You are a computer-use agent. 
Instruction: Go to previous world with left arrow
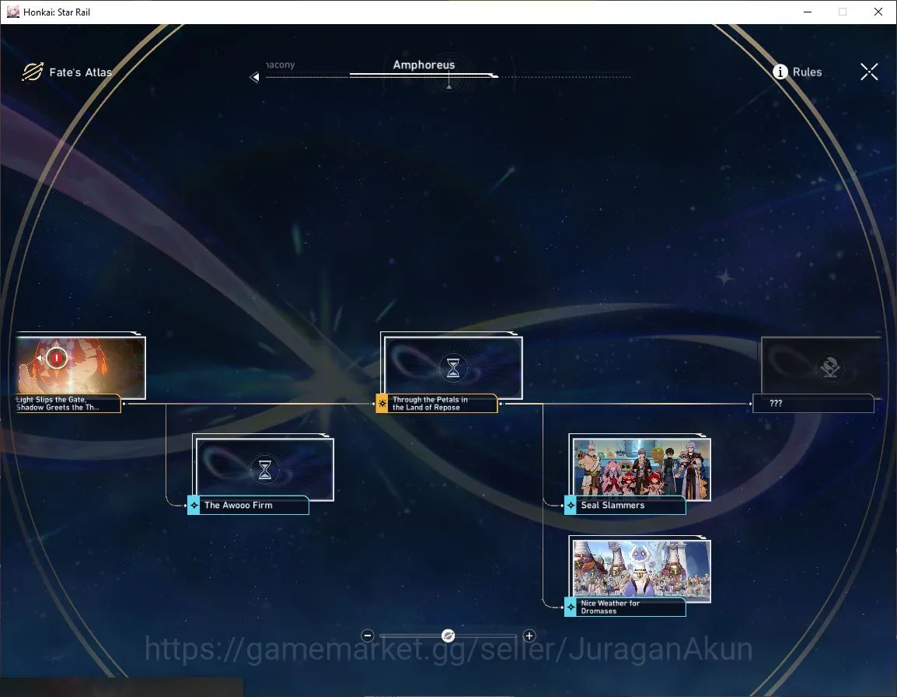pyautogui.click(x=255, y=77)
